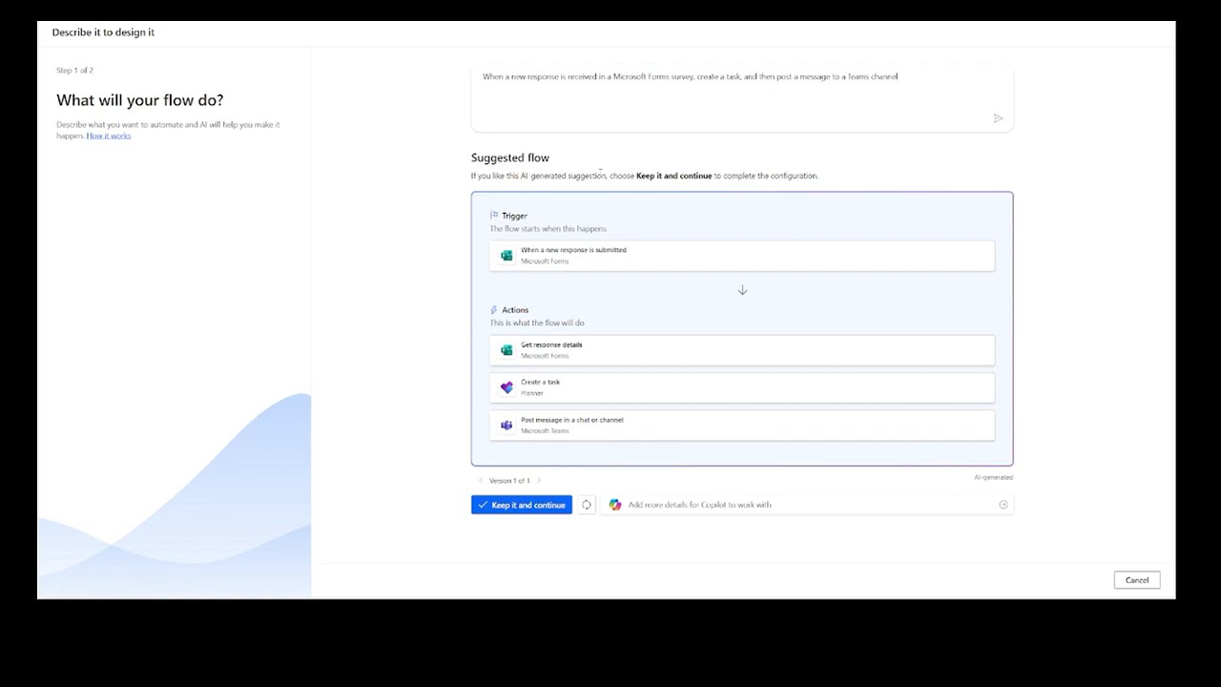Screen dimensions: 1221x687
Task: Click the Microsoft Teams icon on Post message
Action: pos(507,425)
